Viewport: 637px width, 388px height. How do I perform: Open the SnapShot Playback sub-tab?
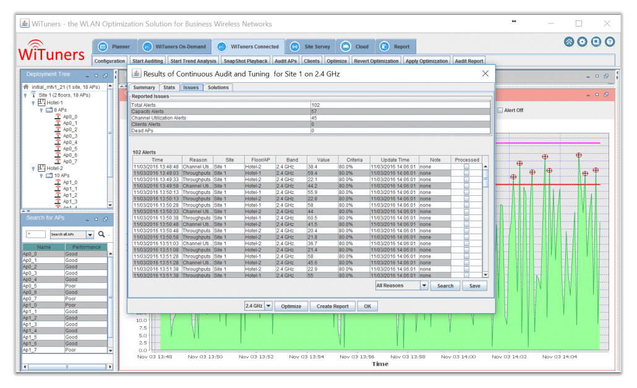[x=246, y=61]
